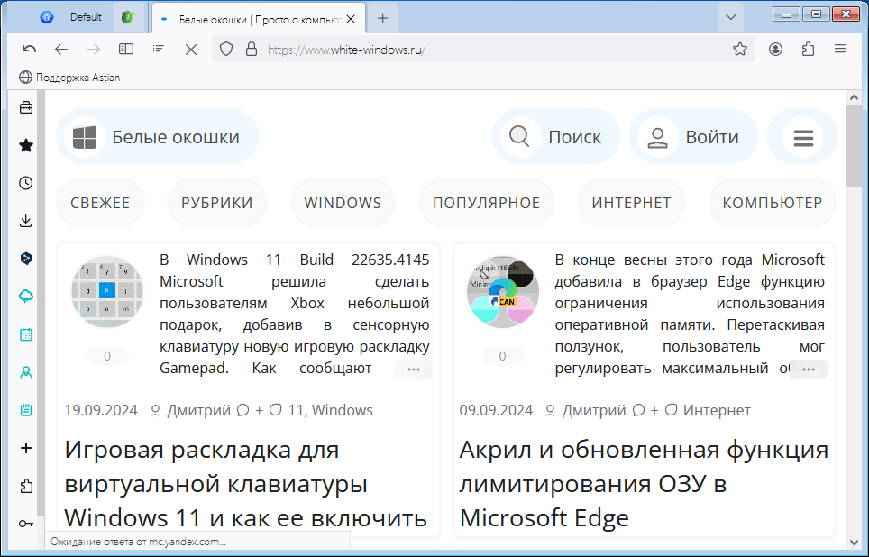The height and width of the screenshot is (557, 869).
Task: Open the teal notes sidebar icon
Action: [26, 410]
